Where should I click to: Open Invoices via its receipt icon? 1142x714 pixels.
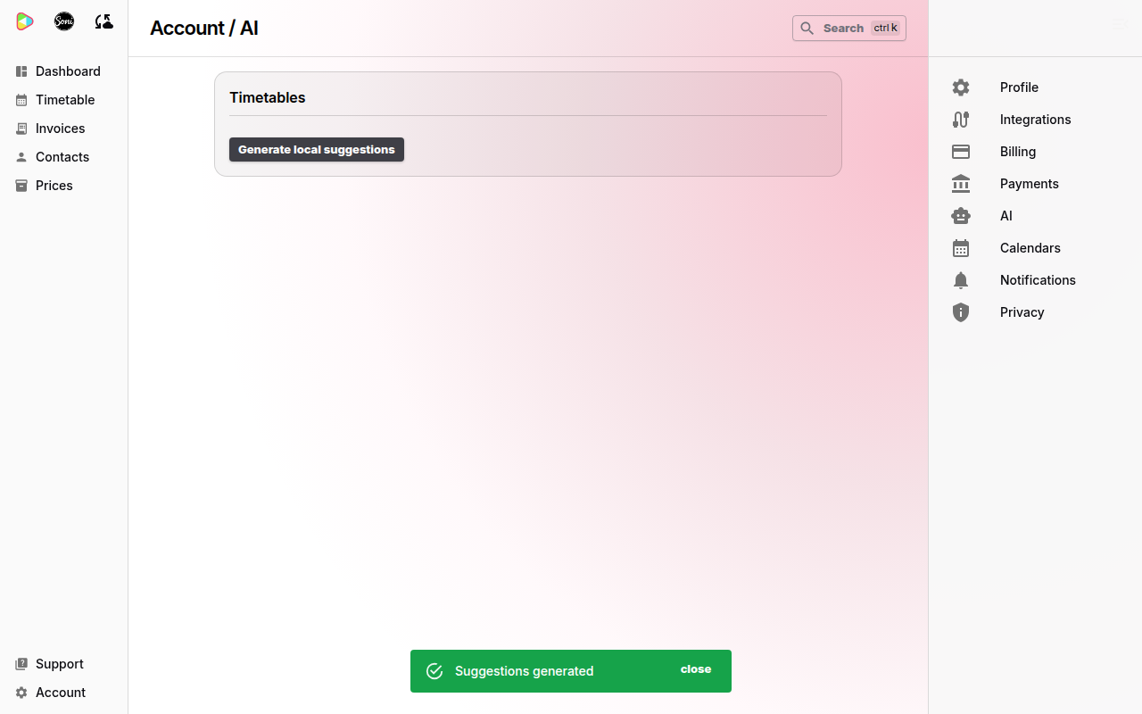(x=21, y=129)
